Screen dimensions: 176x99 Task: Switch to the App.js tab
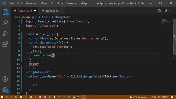tap(24, 11)
